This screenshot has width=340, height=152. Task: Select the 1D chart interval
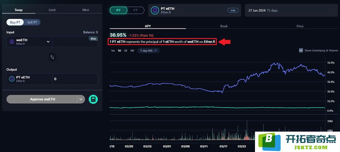click(125, 51)
